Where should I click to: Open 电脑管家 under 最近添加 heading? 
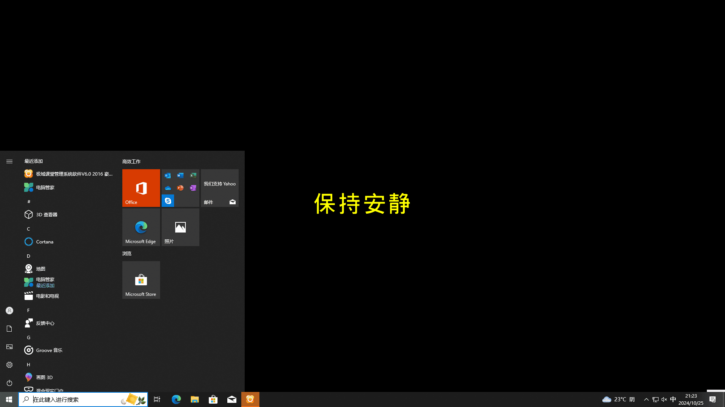(69, 187)
